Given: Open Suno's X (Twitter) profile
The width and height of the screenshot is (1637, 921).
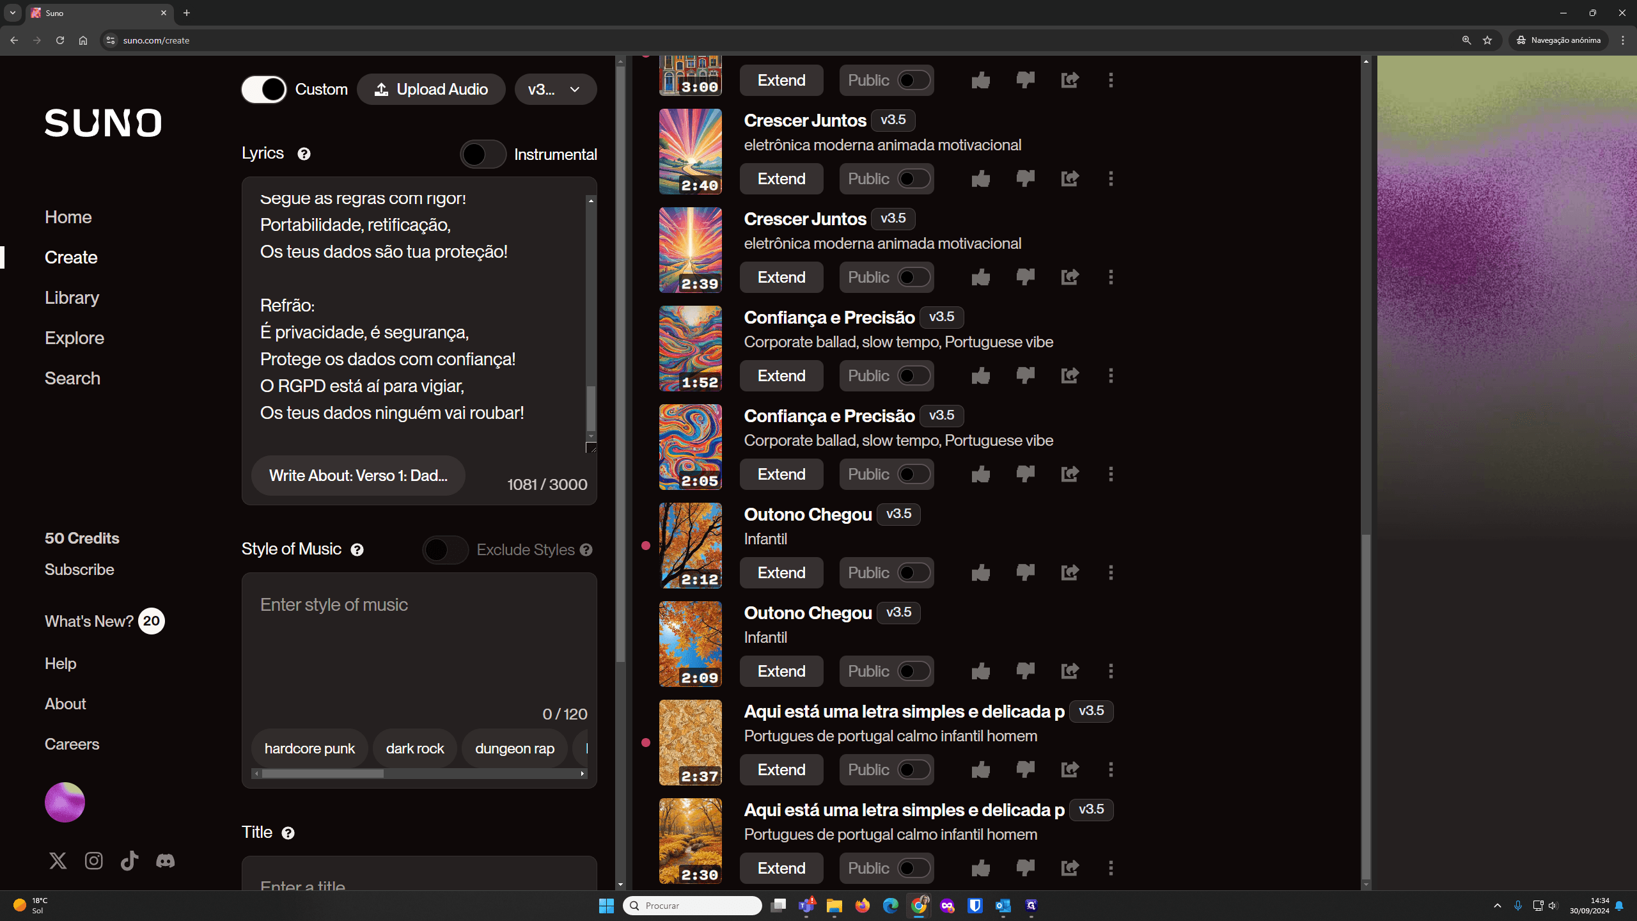Looking at the screenshot, I should [x=58, y=861].
